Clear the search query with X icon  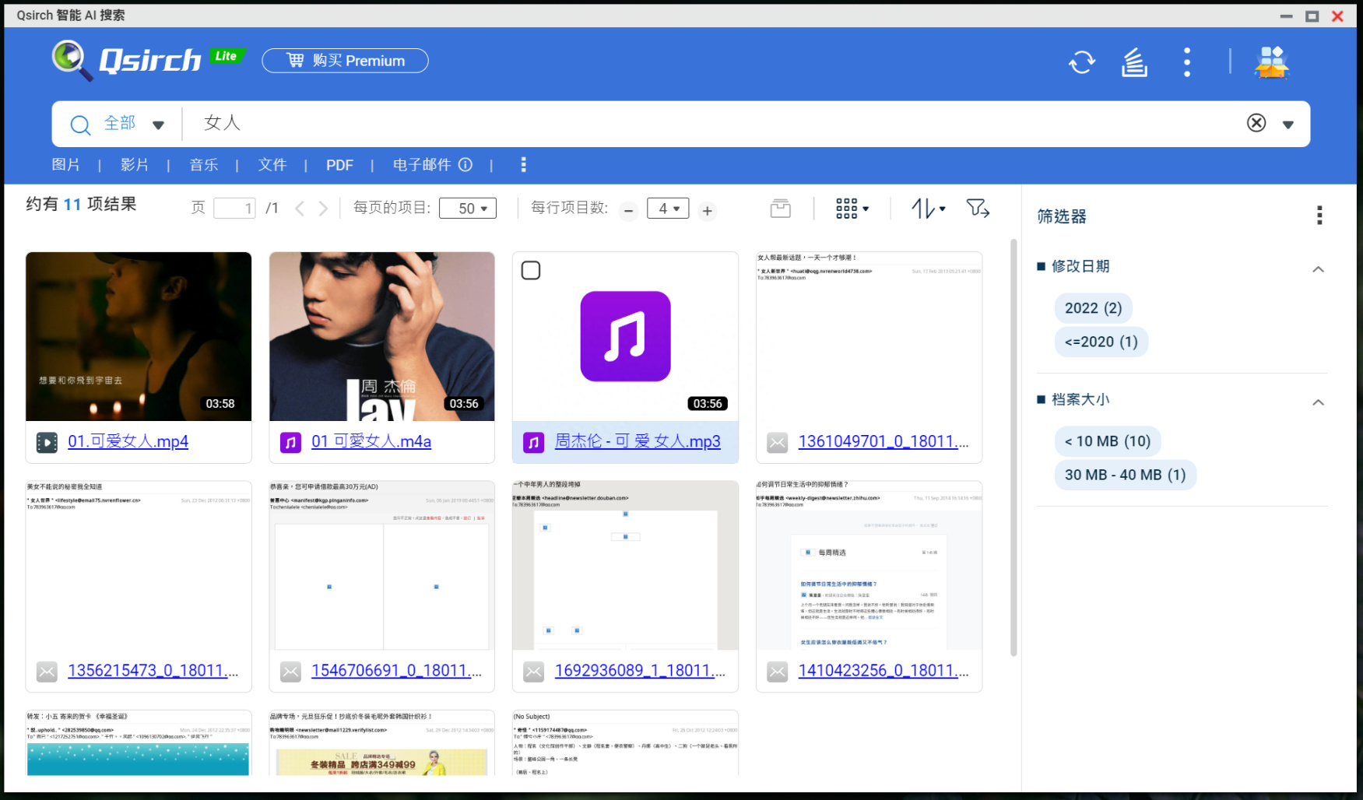pyautogui.click(x=1256, y=123)
